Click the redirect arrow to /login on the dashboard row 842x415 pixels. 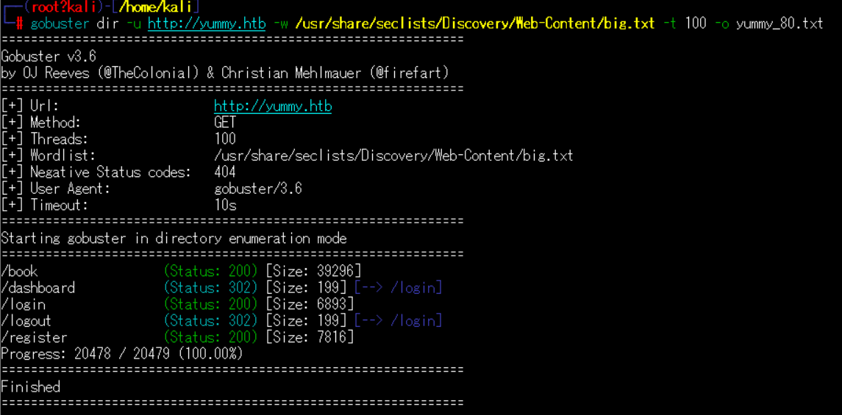click(x=398, y=288)
